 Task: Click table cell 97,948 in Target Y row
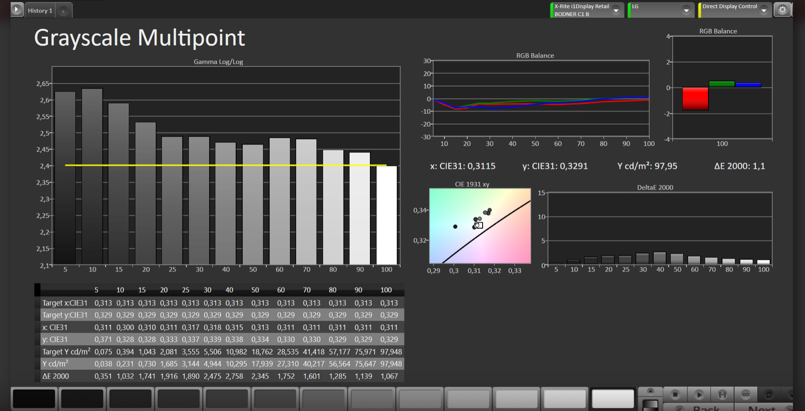(x=391, y=352)
